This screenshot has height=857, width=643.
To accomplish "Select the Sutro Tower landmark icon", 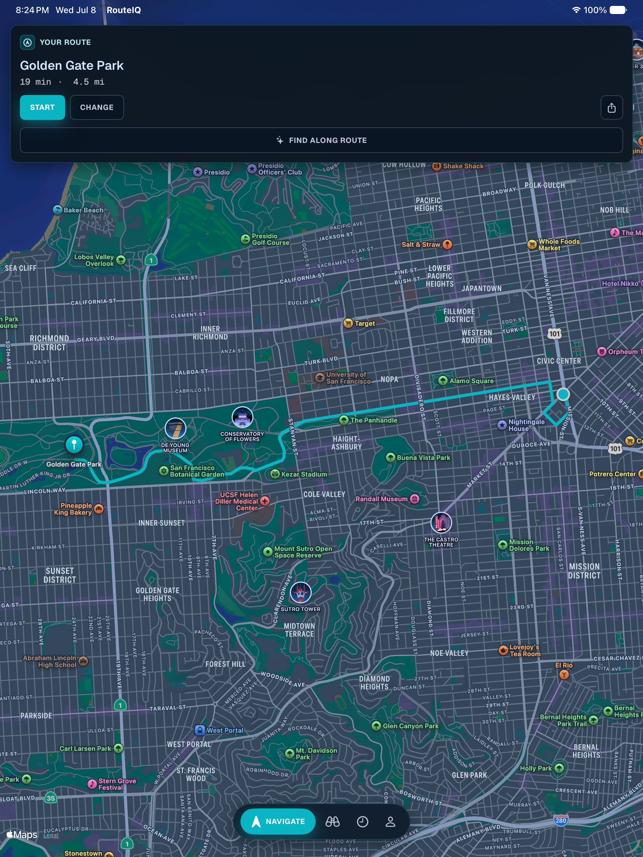I will tap(300, 592).
